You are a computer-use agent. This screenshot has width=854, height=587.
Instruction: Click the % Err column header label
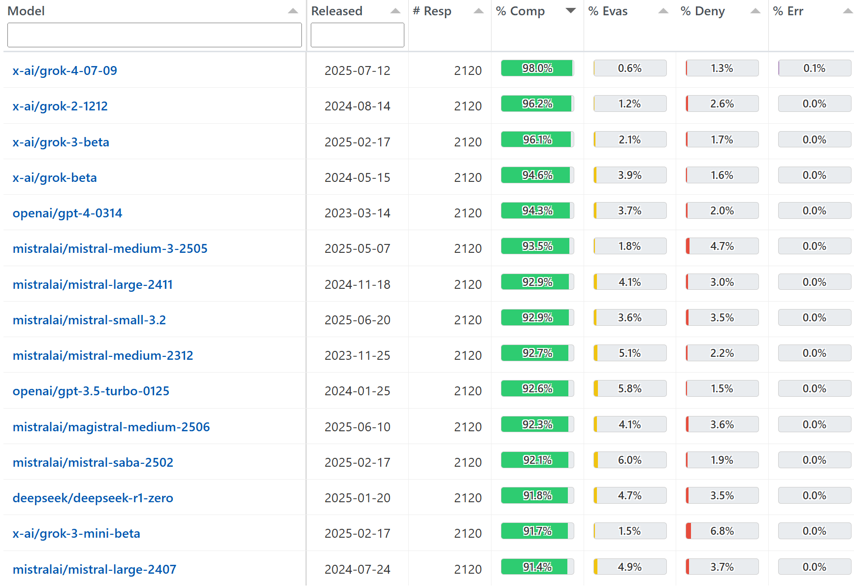pyautogui.click(x=788, y=11)
